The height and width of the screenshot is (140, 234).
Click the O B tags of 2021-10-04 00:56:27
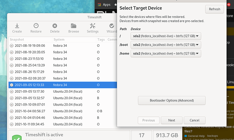[x=100, y=111]
